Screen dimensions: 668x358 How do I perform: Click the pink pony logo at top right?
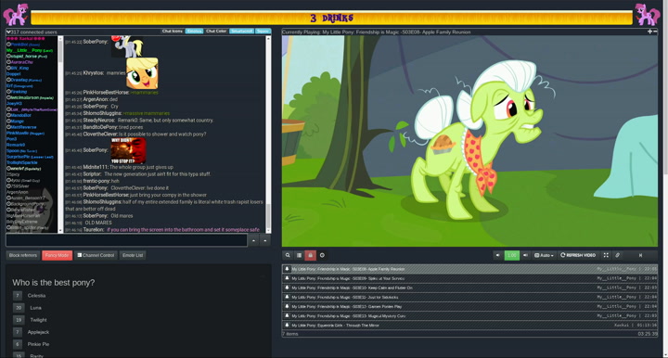648,15
